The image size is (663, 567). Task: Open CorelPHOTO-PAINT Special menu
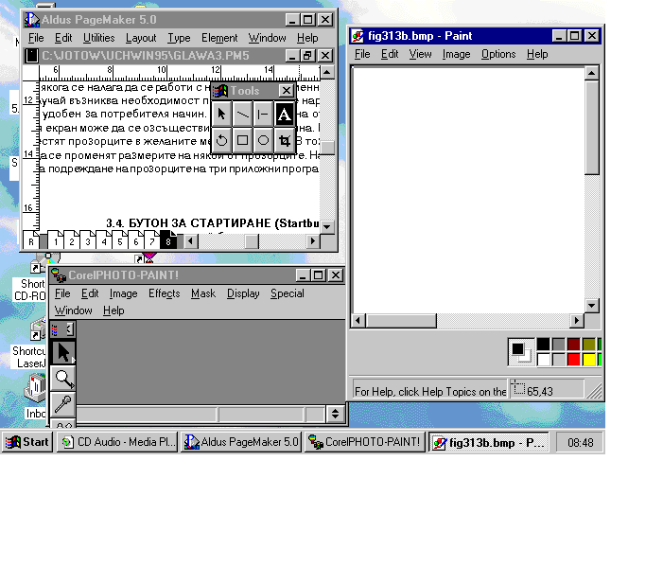[288, 293]
